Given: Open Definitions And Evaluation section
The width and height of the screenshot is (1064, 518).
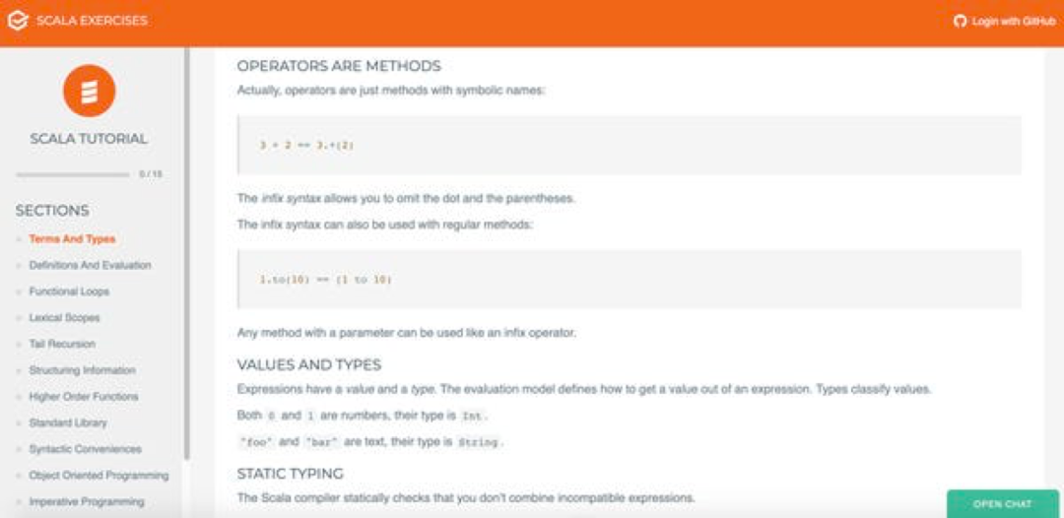Looking at the screenshot, I should tap(90, 265).
